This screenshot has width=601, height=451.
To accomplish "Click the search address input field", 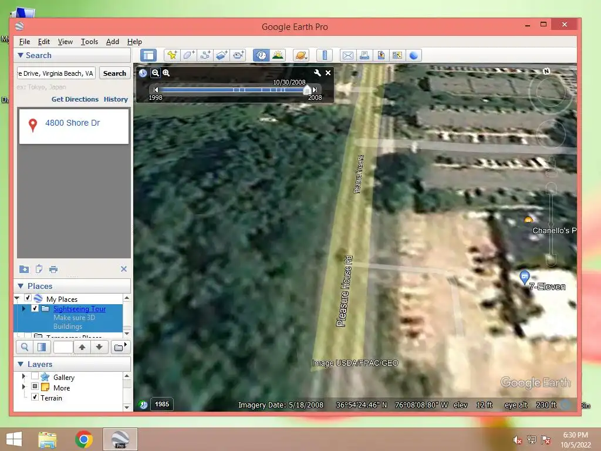I will pos(56,73).
